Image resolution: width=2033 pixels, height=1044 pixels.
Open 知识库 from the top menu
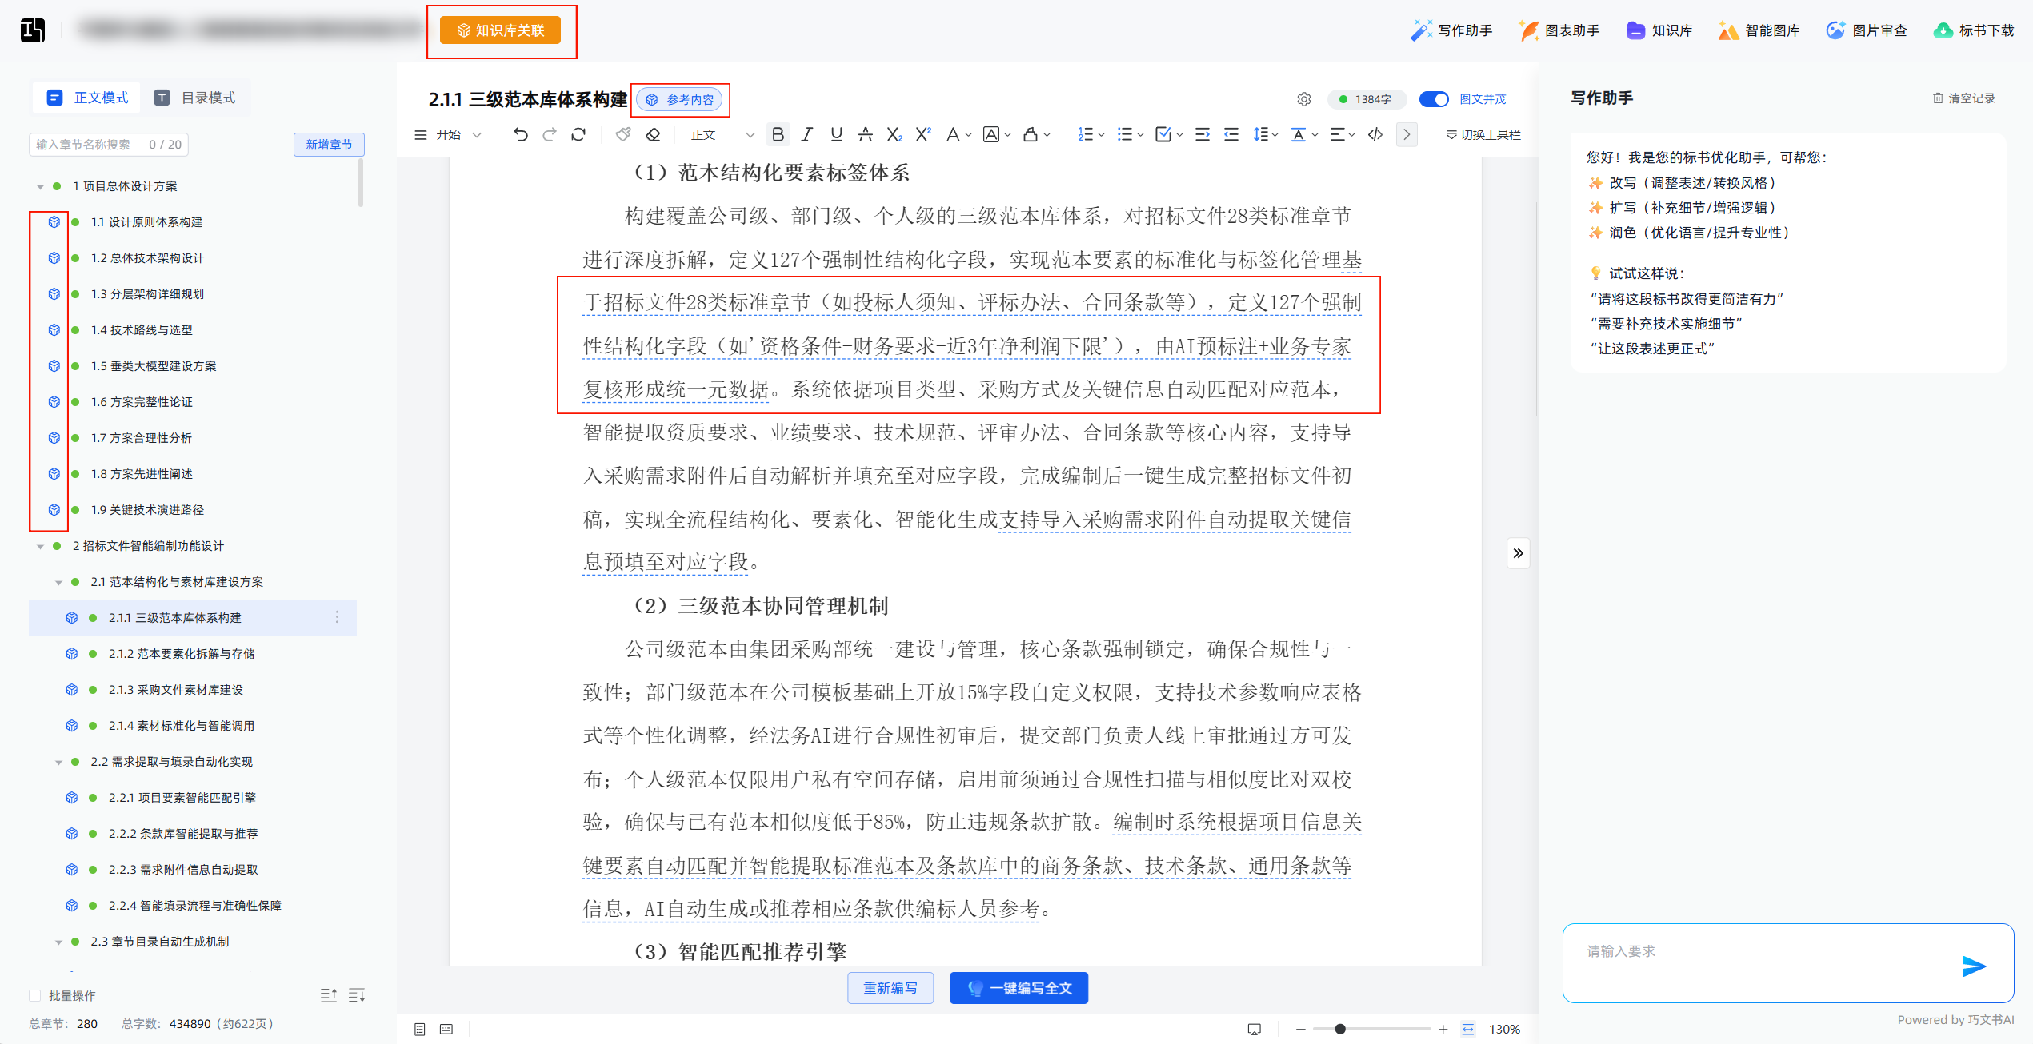1659,30
